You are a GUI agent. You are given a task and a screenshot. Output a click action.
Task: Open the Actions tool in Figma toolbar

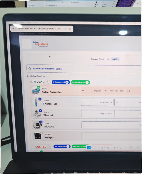tap(126, 148)
